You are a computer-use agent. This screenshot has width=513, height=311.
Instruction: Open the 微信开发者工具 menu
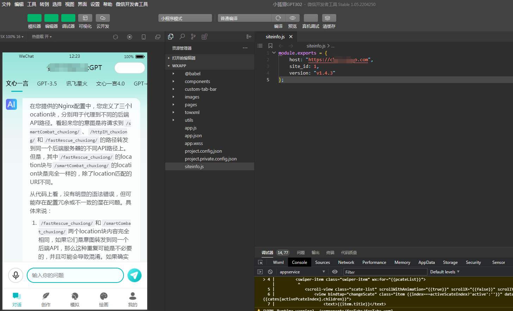(x=132, y=4)
